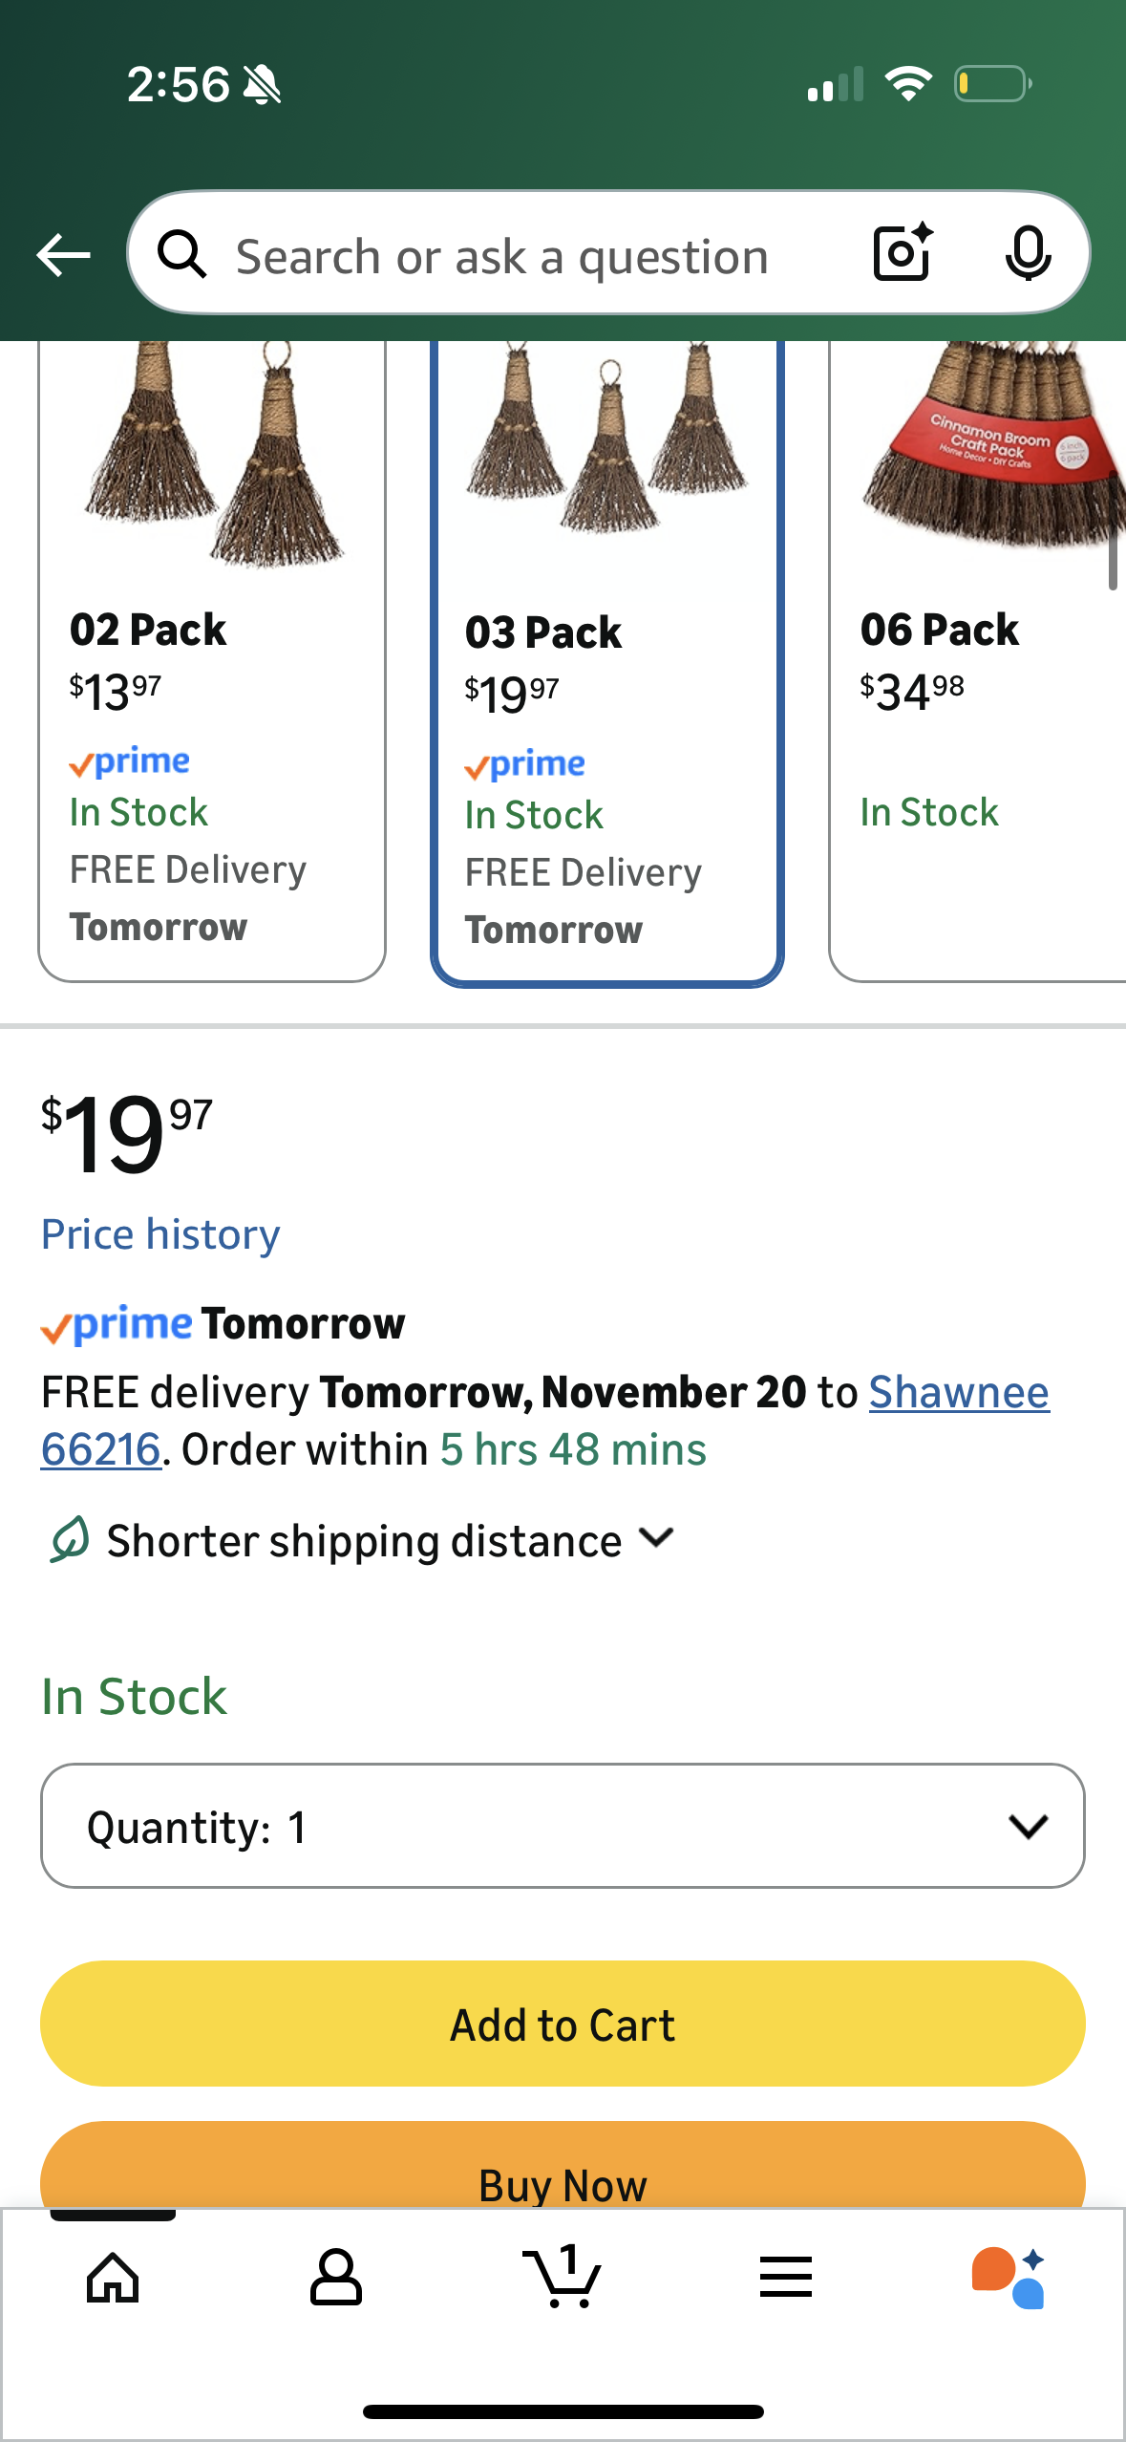Select the 02 Pack option
Image resolution: width=1126 pixels, height=2442 pixels.
[211, 659]
